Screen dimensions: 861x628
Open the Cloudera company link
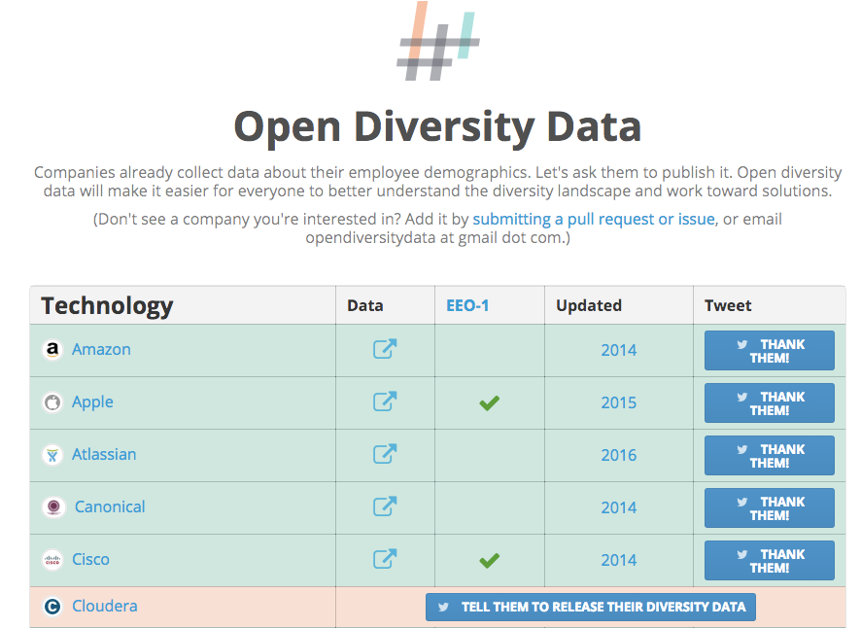[x=105, y=606]
